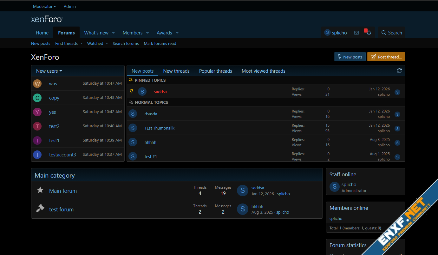Open the 'TEst Thumbnailk' thread link
Viewport: 438px width, 255px height.
160,128
